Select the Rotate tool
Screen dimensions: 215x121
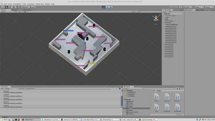tap(10, 7)
